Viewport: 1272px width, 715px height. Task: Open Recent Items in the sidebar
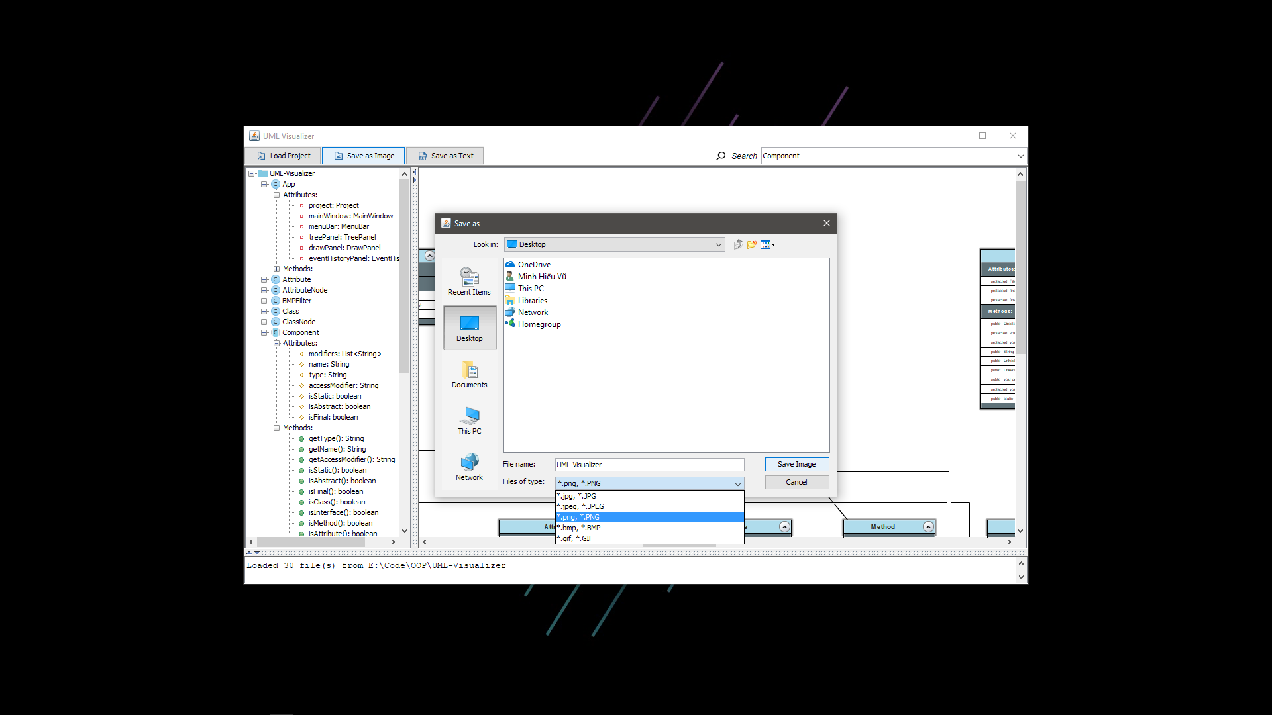click(x=469, y=281)
